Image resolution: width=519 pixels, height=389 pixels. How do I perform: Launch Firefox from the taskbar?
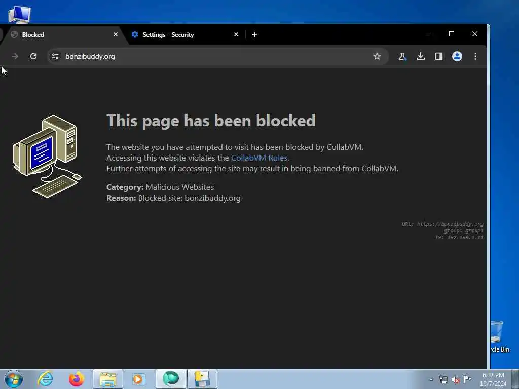(76, 379)
